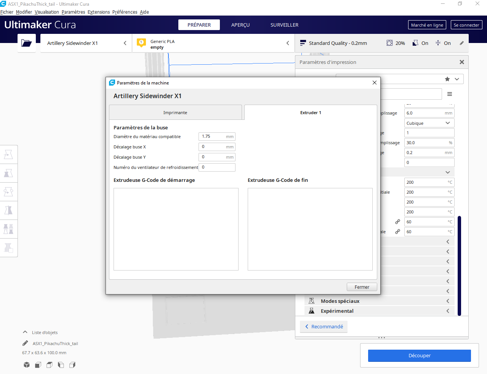Close the Paramètres de la machine dialog
The height and width of the screenshot is (374, 487).
[x=375, y=83]
